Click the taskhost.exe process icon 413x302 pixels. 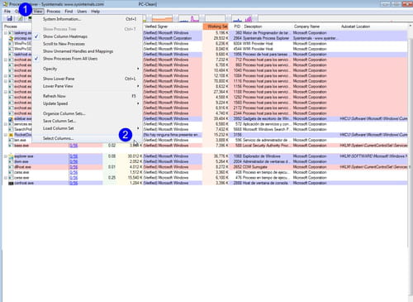pos(11,55)
